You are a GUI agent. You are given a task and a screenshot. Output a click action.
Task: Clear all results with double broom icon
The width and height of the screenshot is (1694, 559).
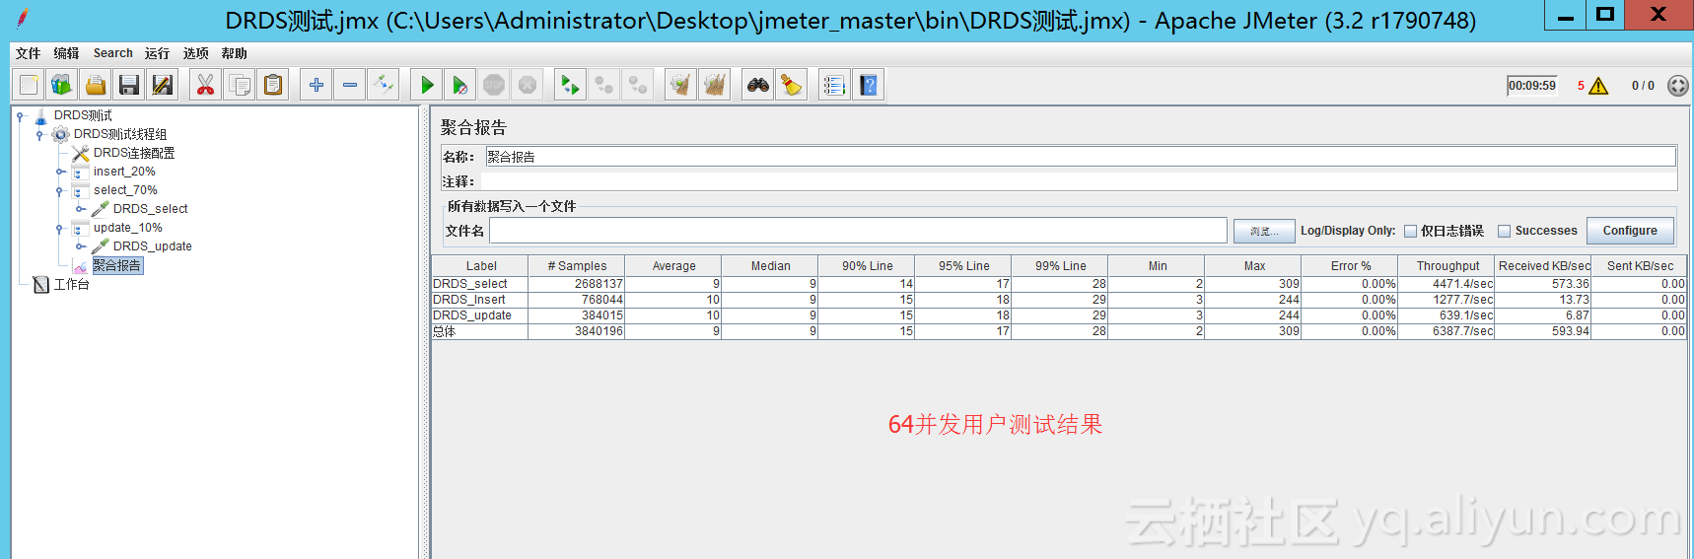point(715,85)
